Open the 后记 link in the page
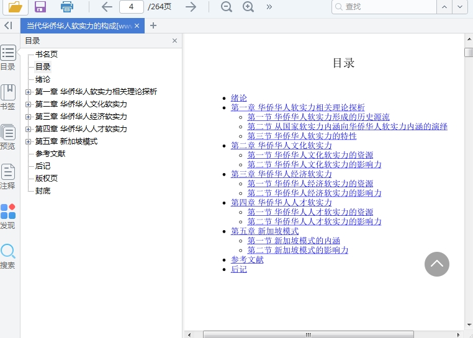The image size is (473, 338). click(239, 269)
